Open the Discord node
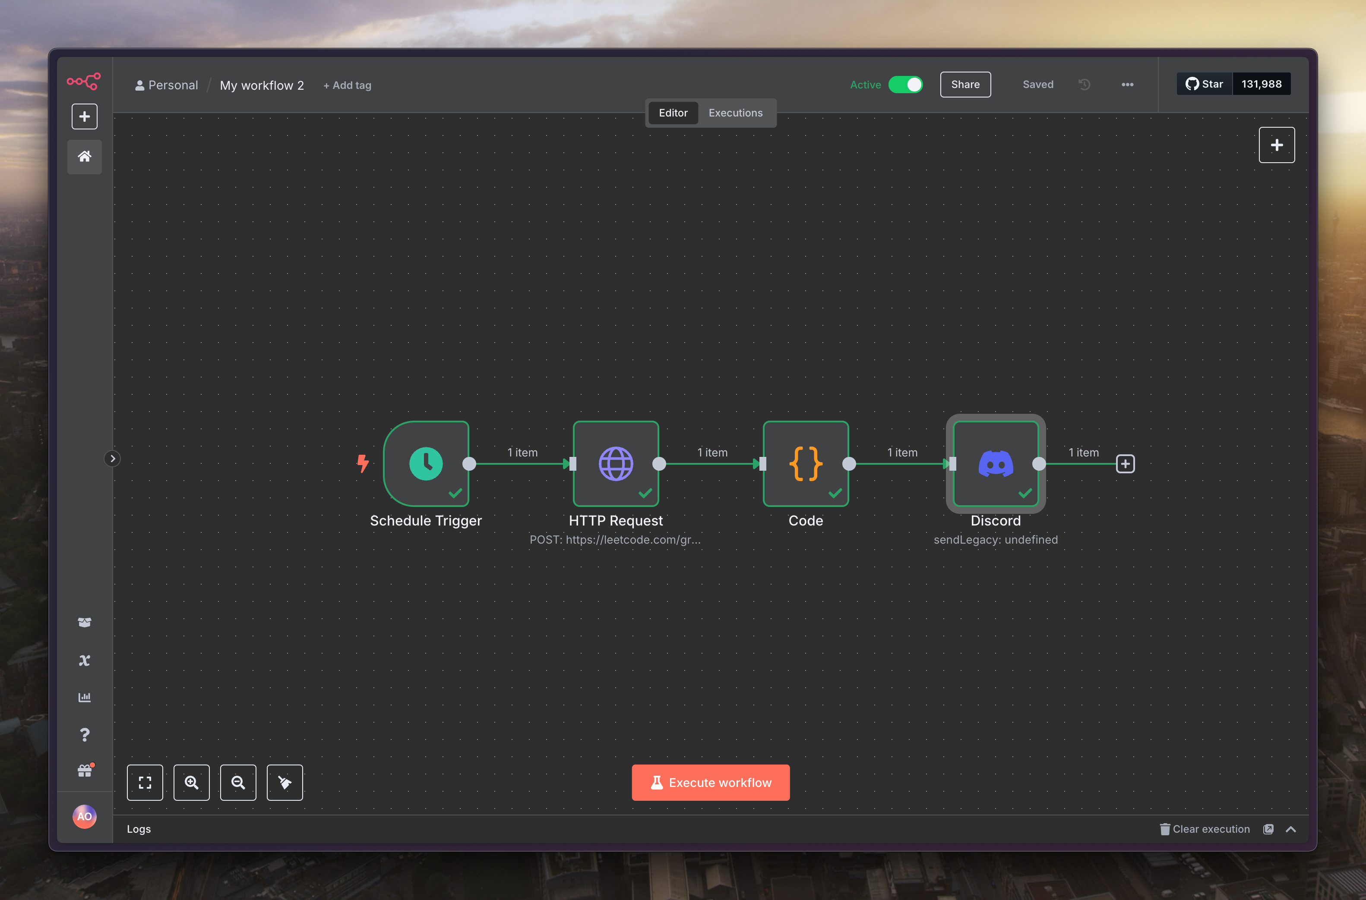This screenshot has height=900, width=1366. 995,463
